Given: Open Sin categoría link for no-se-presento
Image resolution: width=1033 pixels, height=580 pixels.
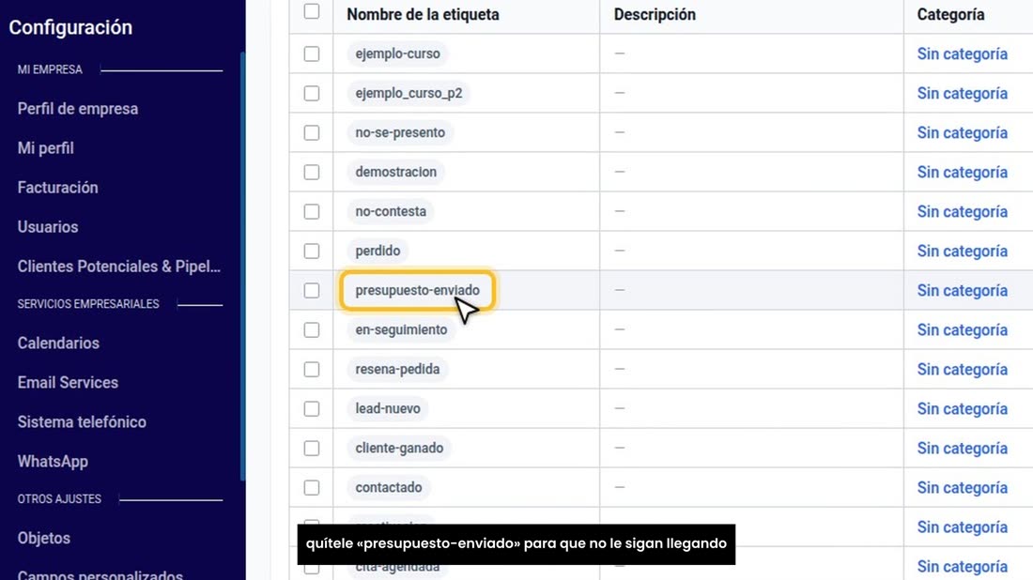Looking at the screenshot, I should 963,133.
